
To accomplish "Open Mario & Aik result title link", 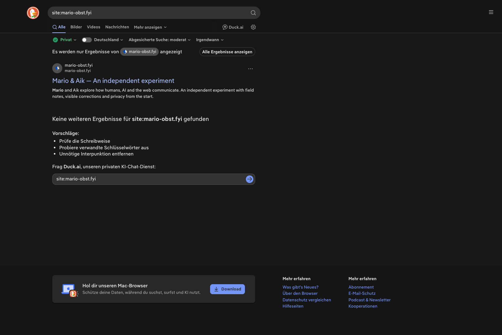I will tap(113, 81).
